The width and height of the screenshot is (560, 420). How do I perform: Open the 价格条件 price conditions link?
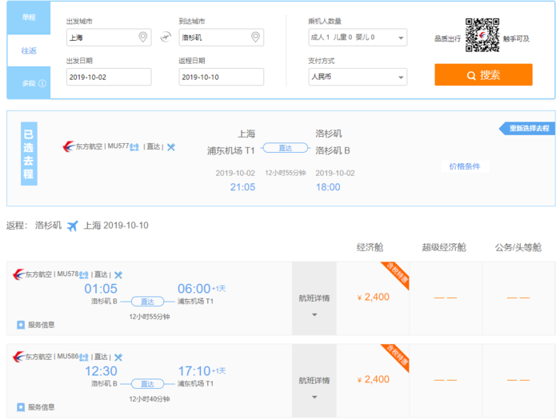coord(464,166)
